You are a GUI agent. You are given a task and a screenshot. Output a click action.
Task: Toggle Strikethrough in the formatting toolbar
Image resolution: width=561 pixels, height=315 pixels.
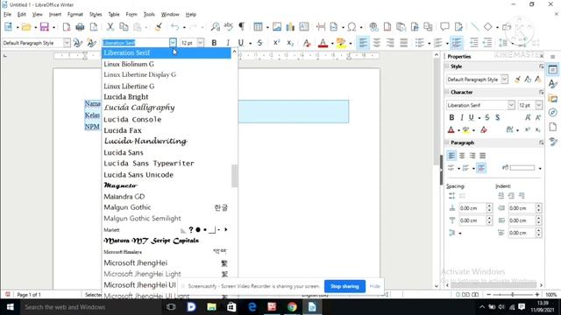click(x=259, y=43)
